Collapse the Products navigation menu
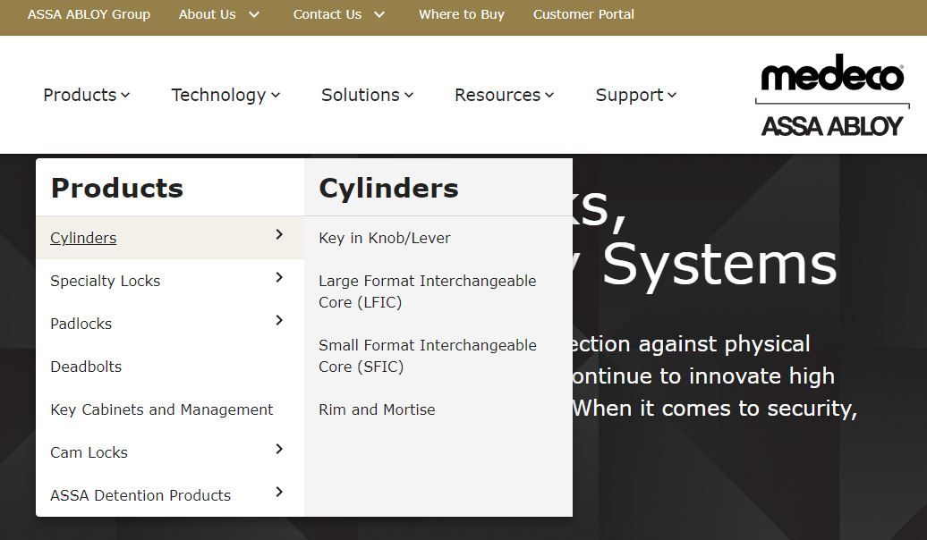 86,95
